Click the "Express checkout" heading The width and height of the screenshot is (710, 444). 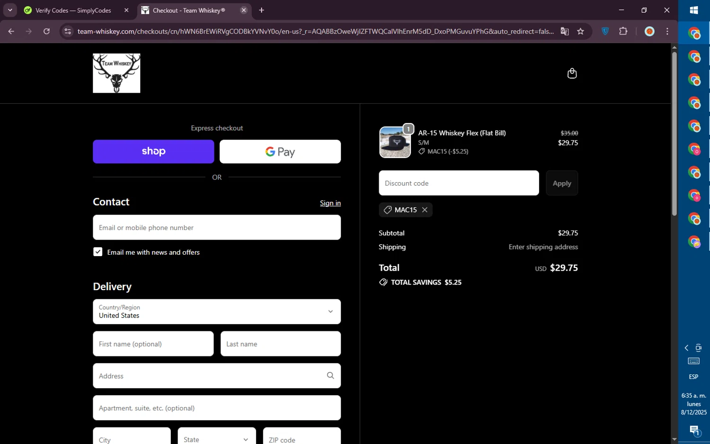coord(217,128)
